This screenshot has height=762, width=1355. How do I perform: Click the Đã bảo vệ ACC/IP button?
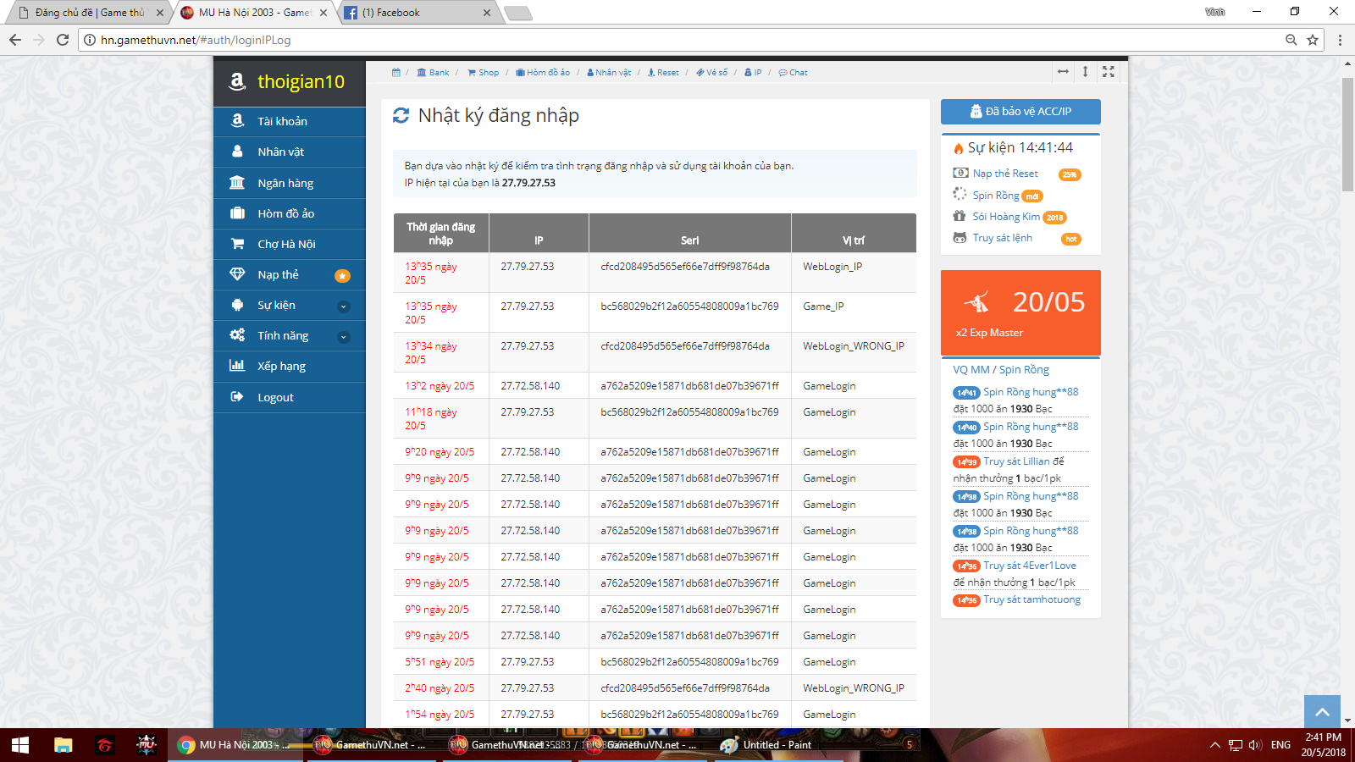pyautogui.click(x=1020, y=112)
